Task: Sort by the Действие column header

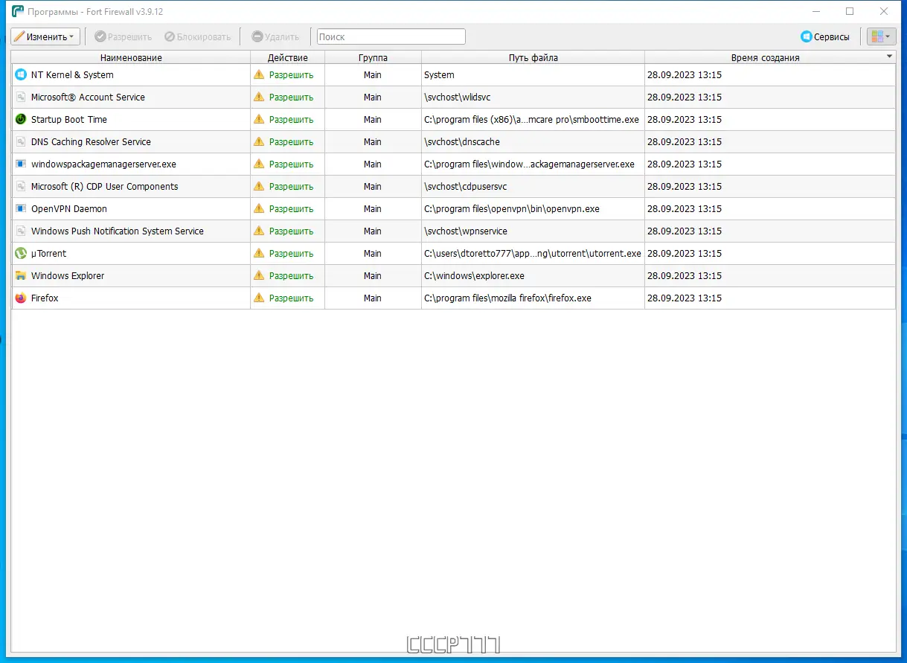Action: point(288,57)
